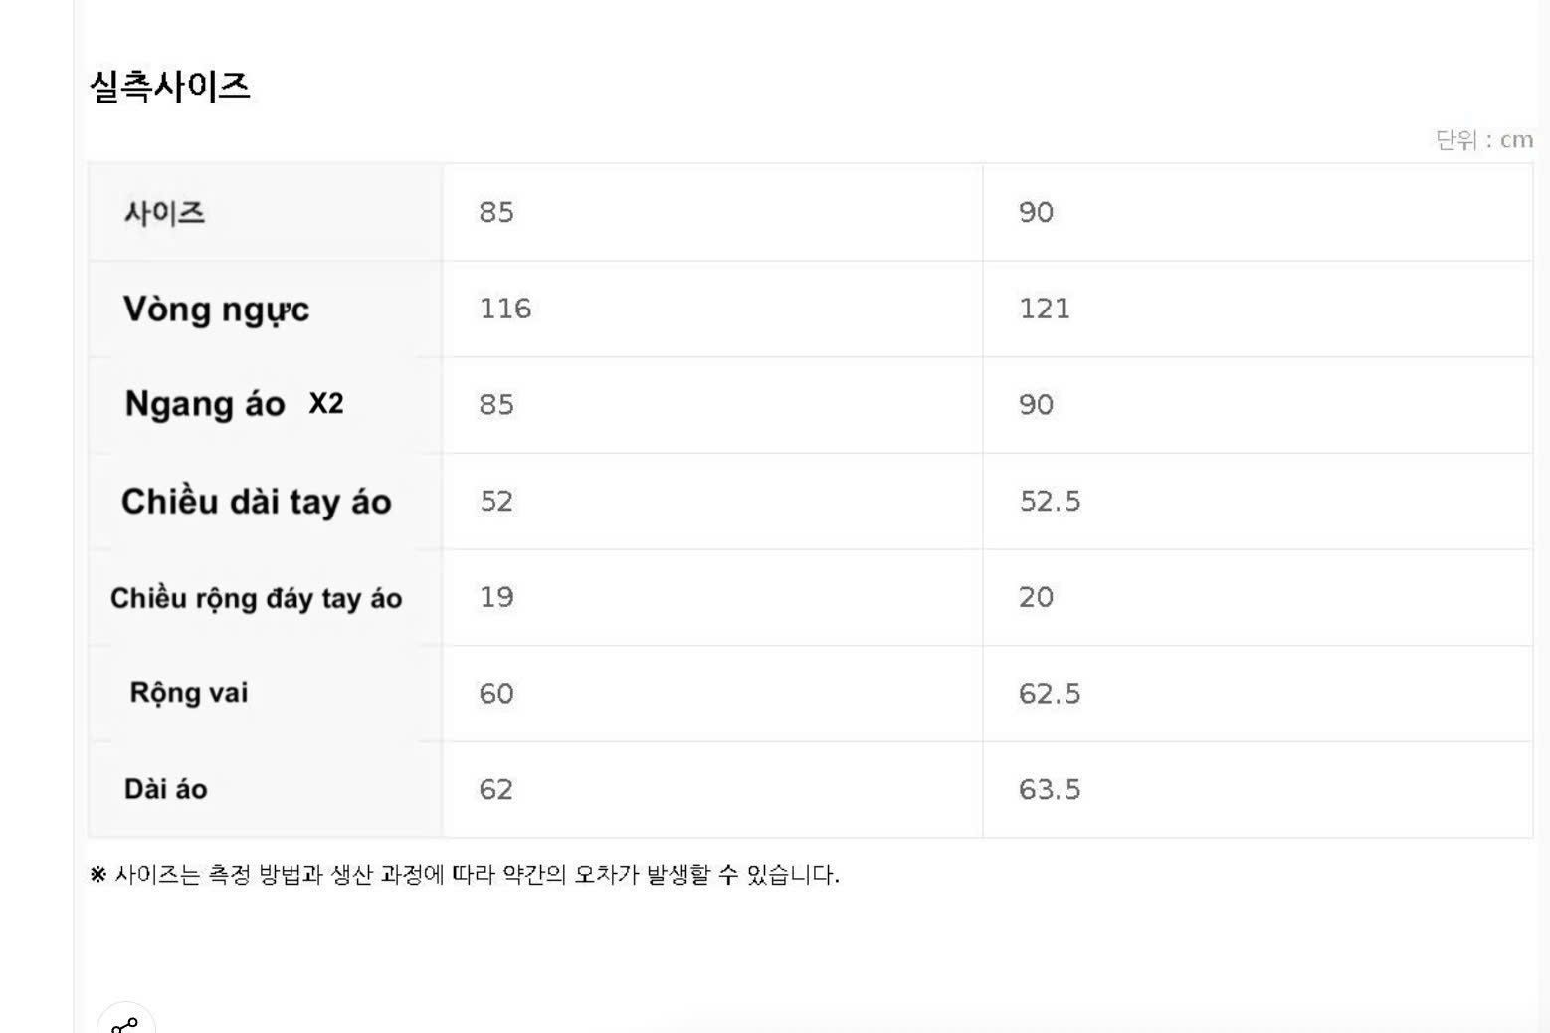Viewport: 1550px width, 1033px height.
Task: Click the Chiều dài tay áo label
Action: coord(257,501)
